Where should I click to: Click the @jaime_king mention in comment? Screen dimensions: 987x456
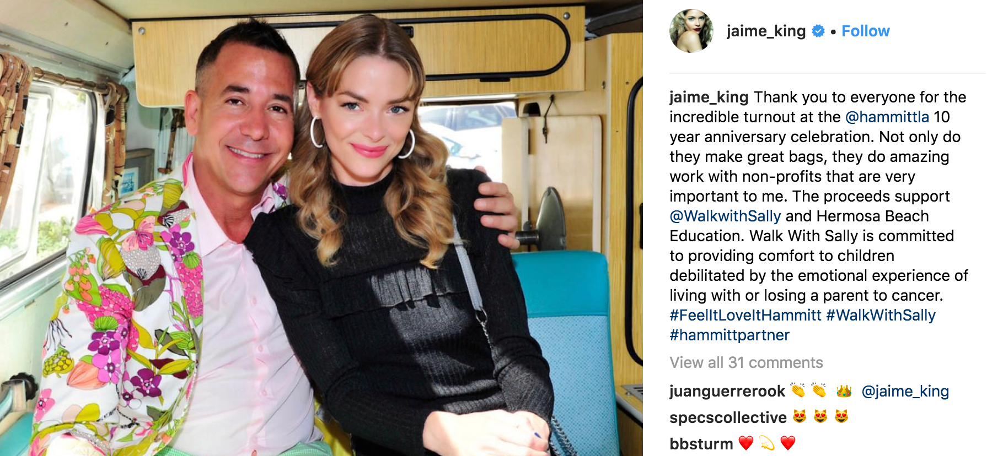905,391
